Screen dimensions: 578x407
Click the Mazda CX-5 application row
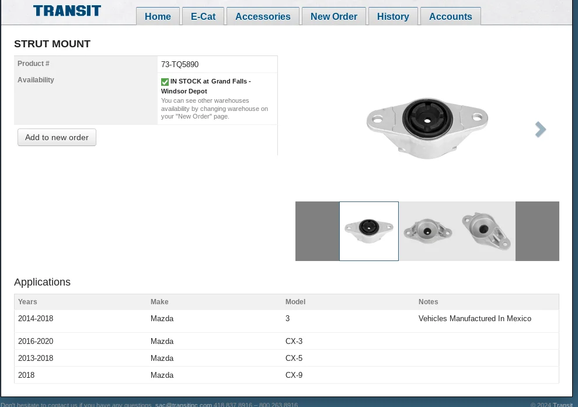(286, 358)
